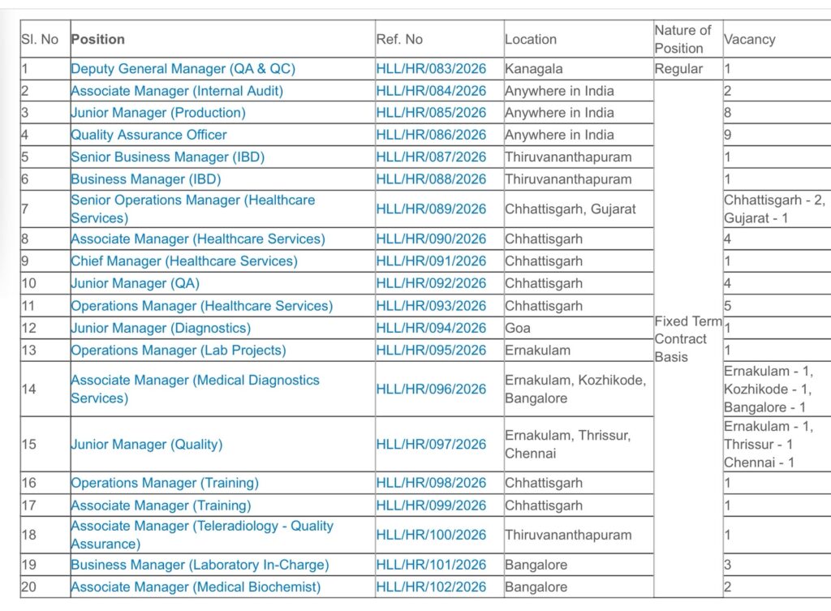Select Bangalore location in row 19
Image resolution: width=831 pixels, height=611 pixels.
579,565
